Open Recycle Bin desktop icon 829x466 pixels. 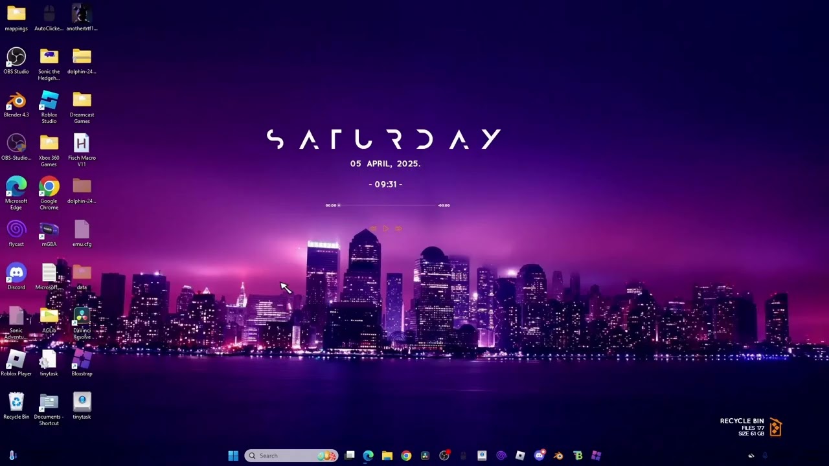16,406
